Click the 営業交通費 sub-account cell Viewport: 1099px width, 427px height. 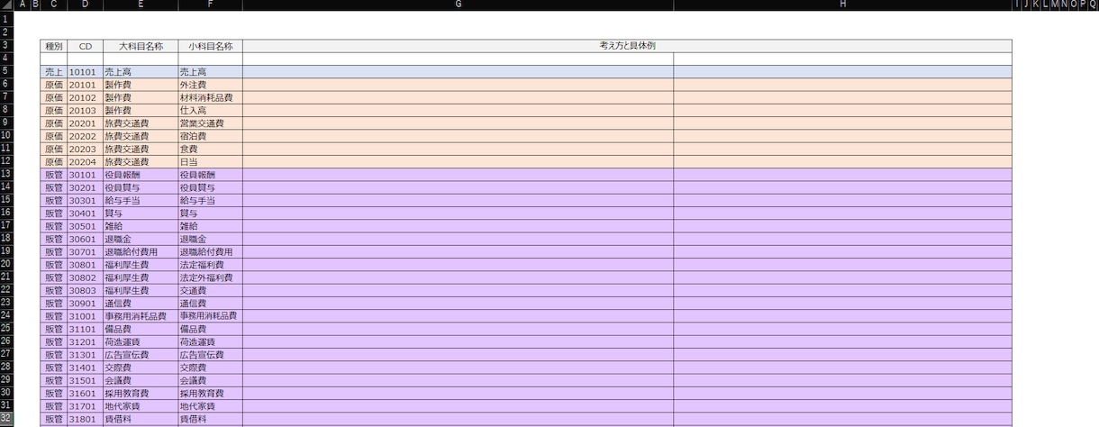pyautogui.click(x=210, y=123)
